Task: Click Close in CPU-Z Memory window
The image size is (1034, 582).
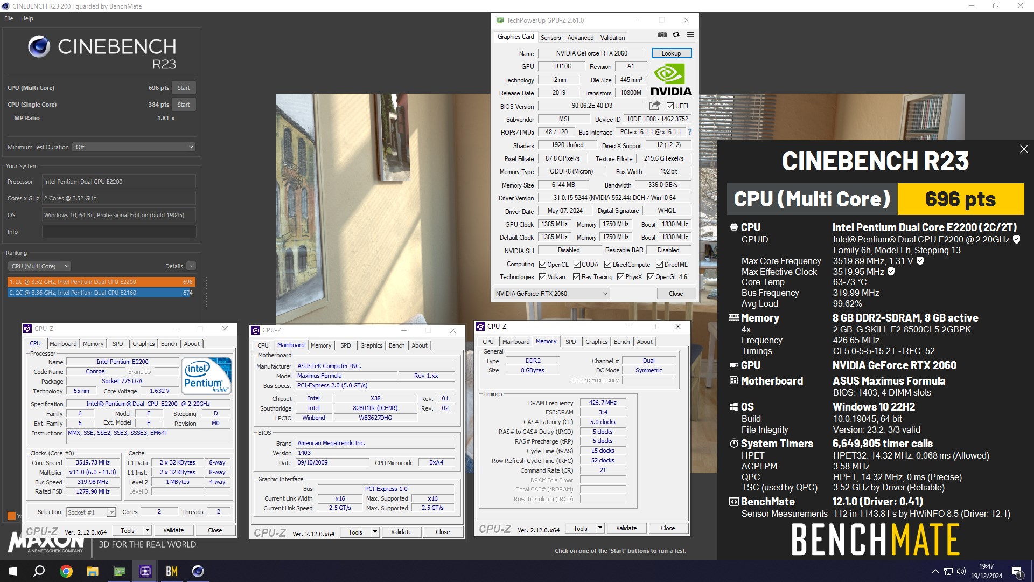Action: coord(668,529)
